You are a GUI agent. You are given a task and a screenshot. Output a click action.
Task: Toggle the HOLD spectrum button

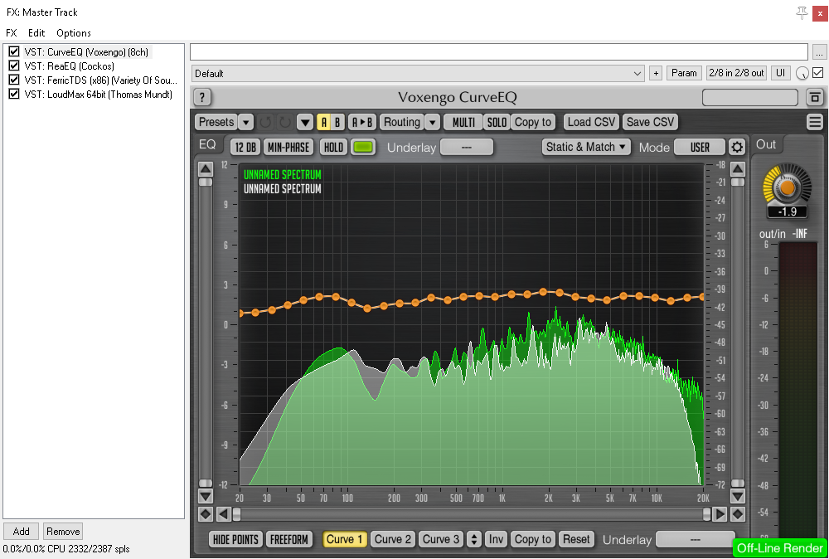(x=333, y=147)
